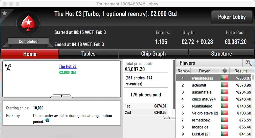Open the player search magnifier

[x=248, y=63]
